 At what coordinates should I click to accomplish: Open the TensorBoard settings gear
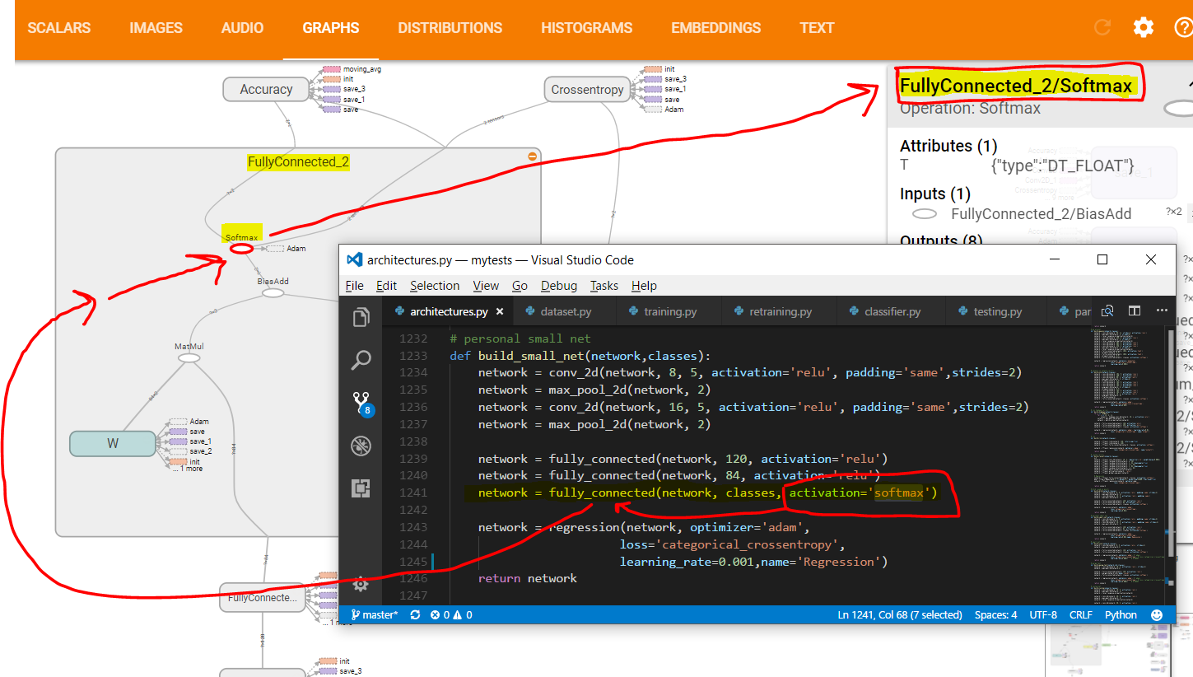point(1143,27)
